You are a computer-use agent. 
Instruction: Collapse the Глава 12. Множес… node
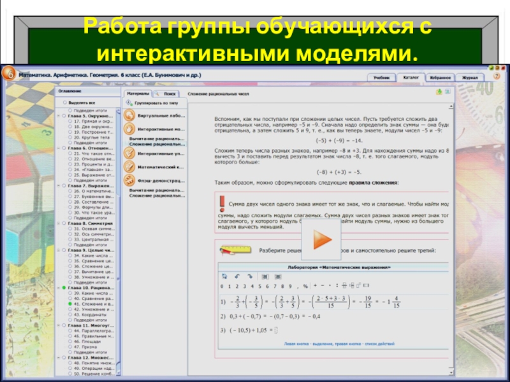(x=59, y=358)
